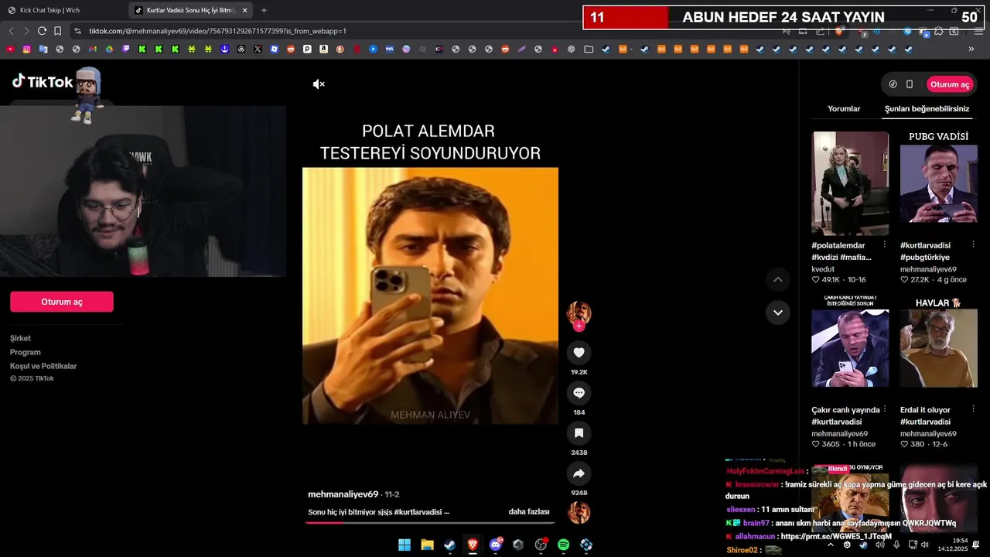Expand caption with daha fazlası
The image size is (990, 557).
(x=529, y=512)
